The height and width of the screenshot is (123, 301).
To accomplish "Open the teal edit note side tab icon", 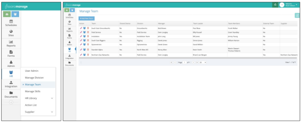I will (297, 15).
